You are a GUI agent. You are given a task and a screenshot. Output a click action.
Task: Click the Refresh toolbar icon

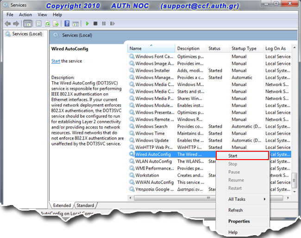[47, 24]
